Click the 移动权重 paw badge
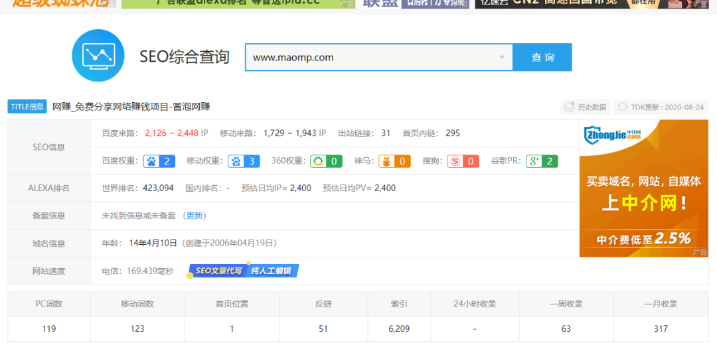This screenshot has height=347, width=717. (244, 161)
